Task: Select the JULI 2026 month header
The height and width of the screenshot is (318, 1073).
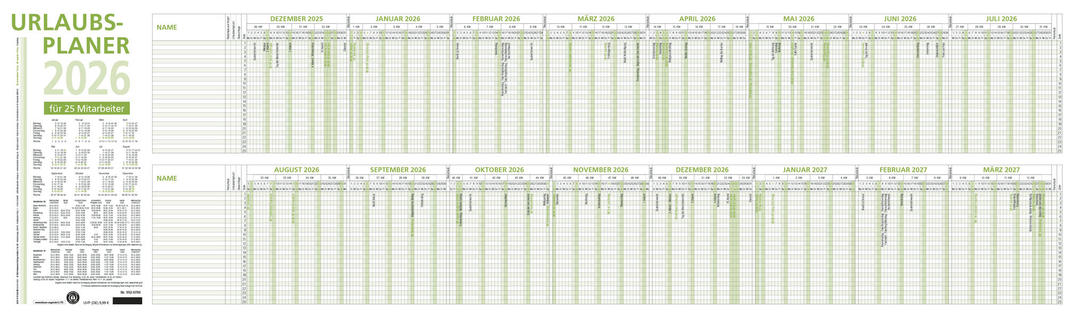Action: (x=1002, y=19)
